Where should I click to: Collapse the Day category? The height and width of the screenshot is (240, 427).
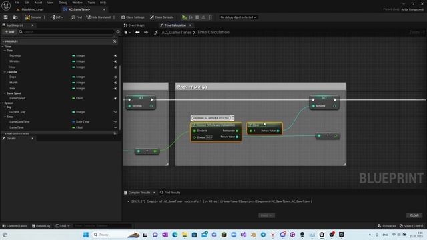tap(5, 107)
